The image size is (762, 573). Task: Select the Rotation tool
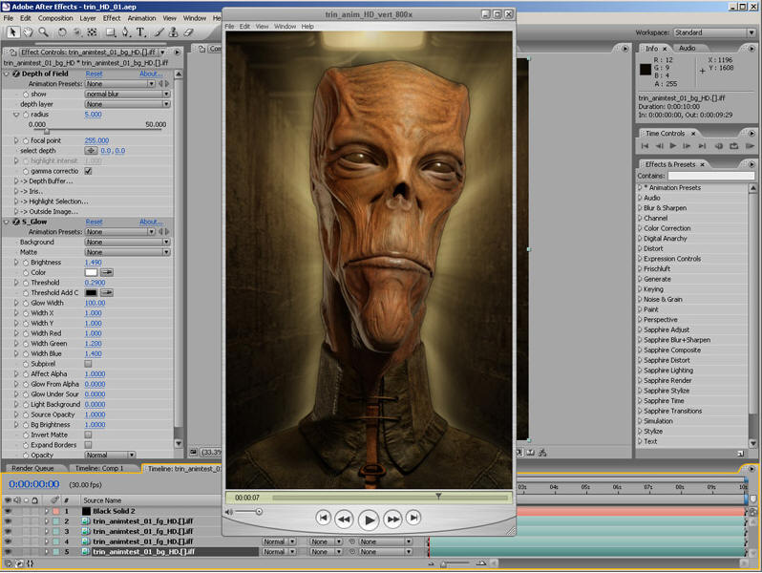click(x=62, y=32)
